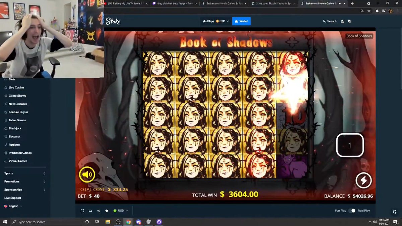Screen dimensions: 402x226
Task: Open the Chrome three-dot menu
Action: (398, 11)
